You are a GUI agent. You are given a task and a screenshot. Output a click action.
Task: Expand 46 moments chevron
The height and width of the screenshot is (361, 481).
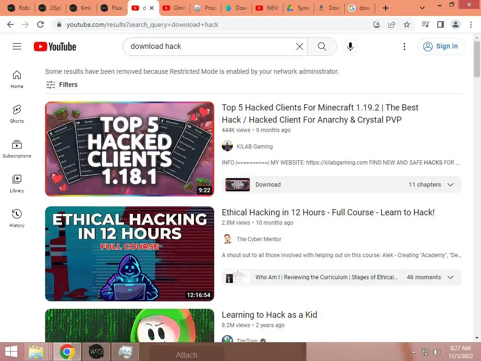[x=450, y=277]
